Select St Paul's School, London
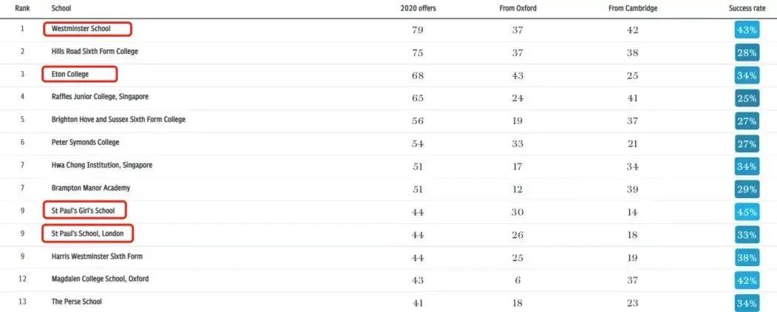The image size is (777, 312). 87,233
